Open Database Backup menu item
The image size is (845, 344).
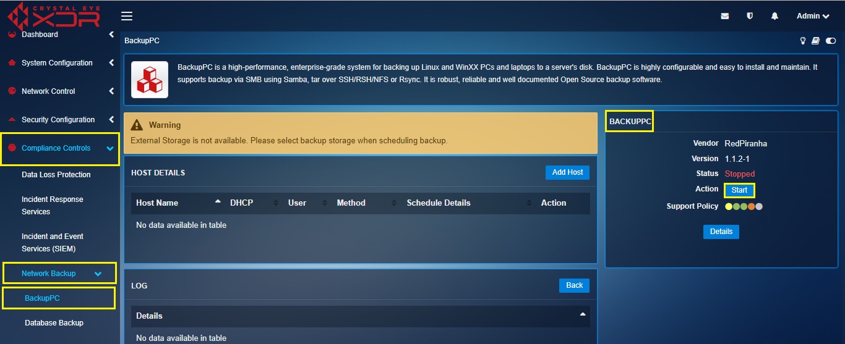(54, 323)
